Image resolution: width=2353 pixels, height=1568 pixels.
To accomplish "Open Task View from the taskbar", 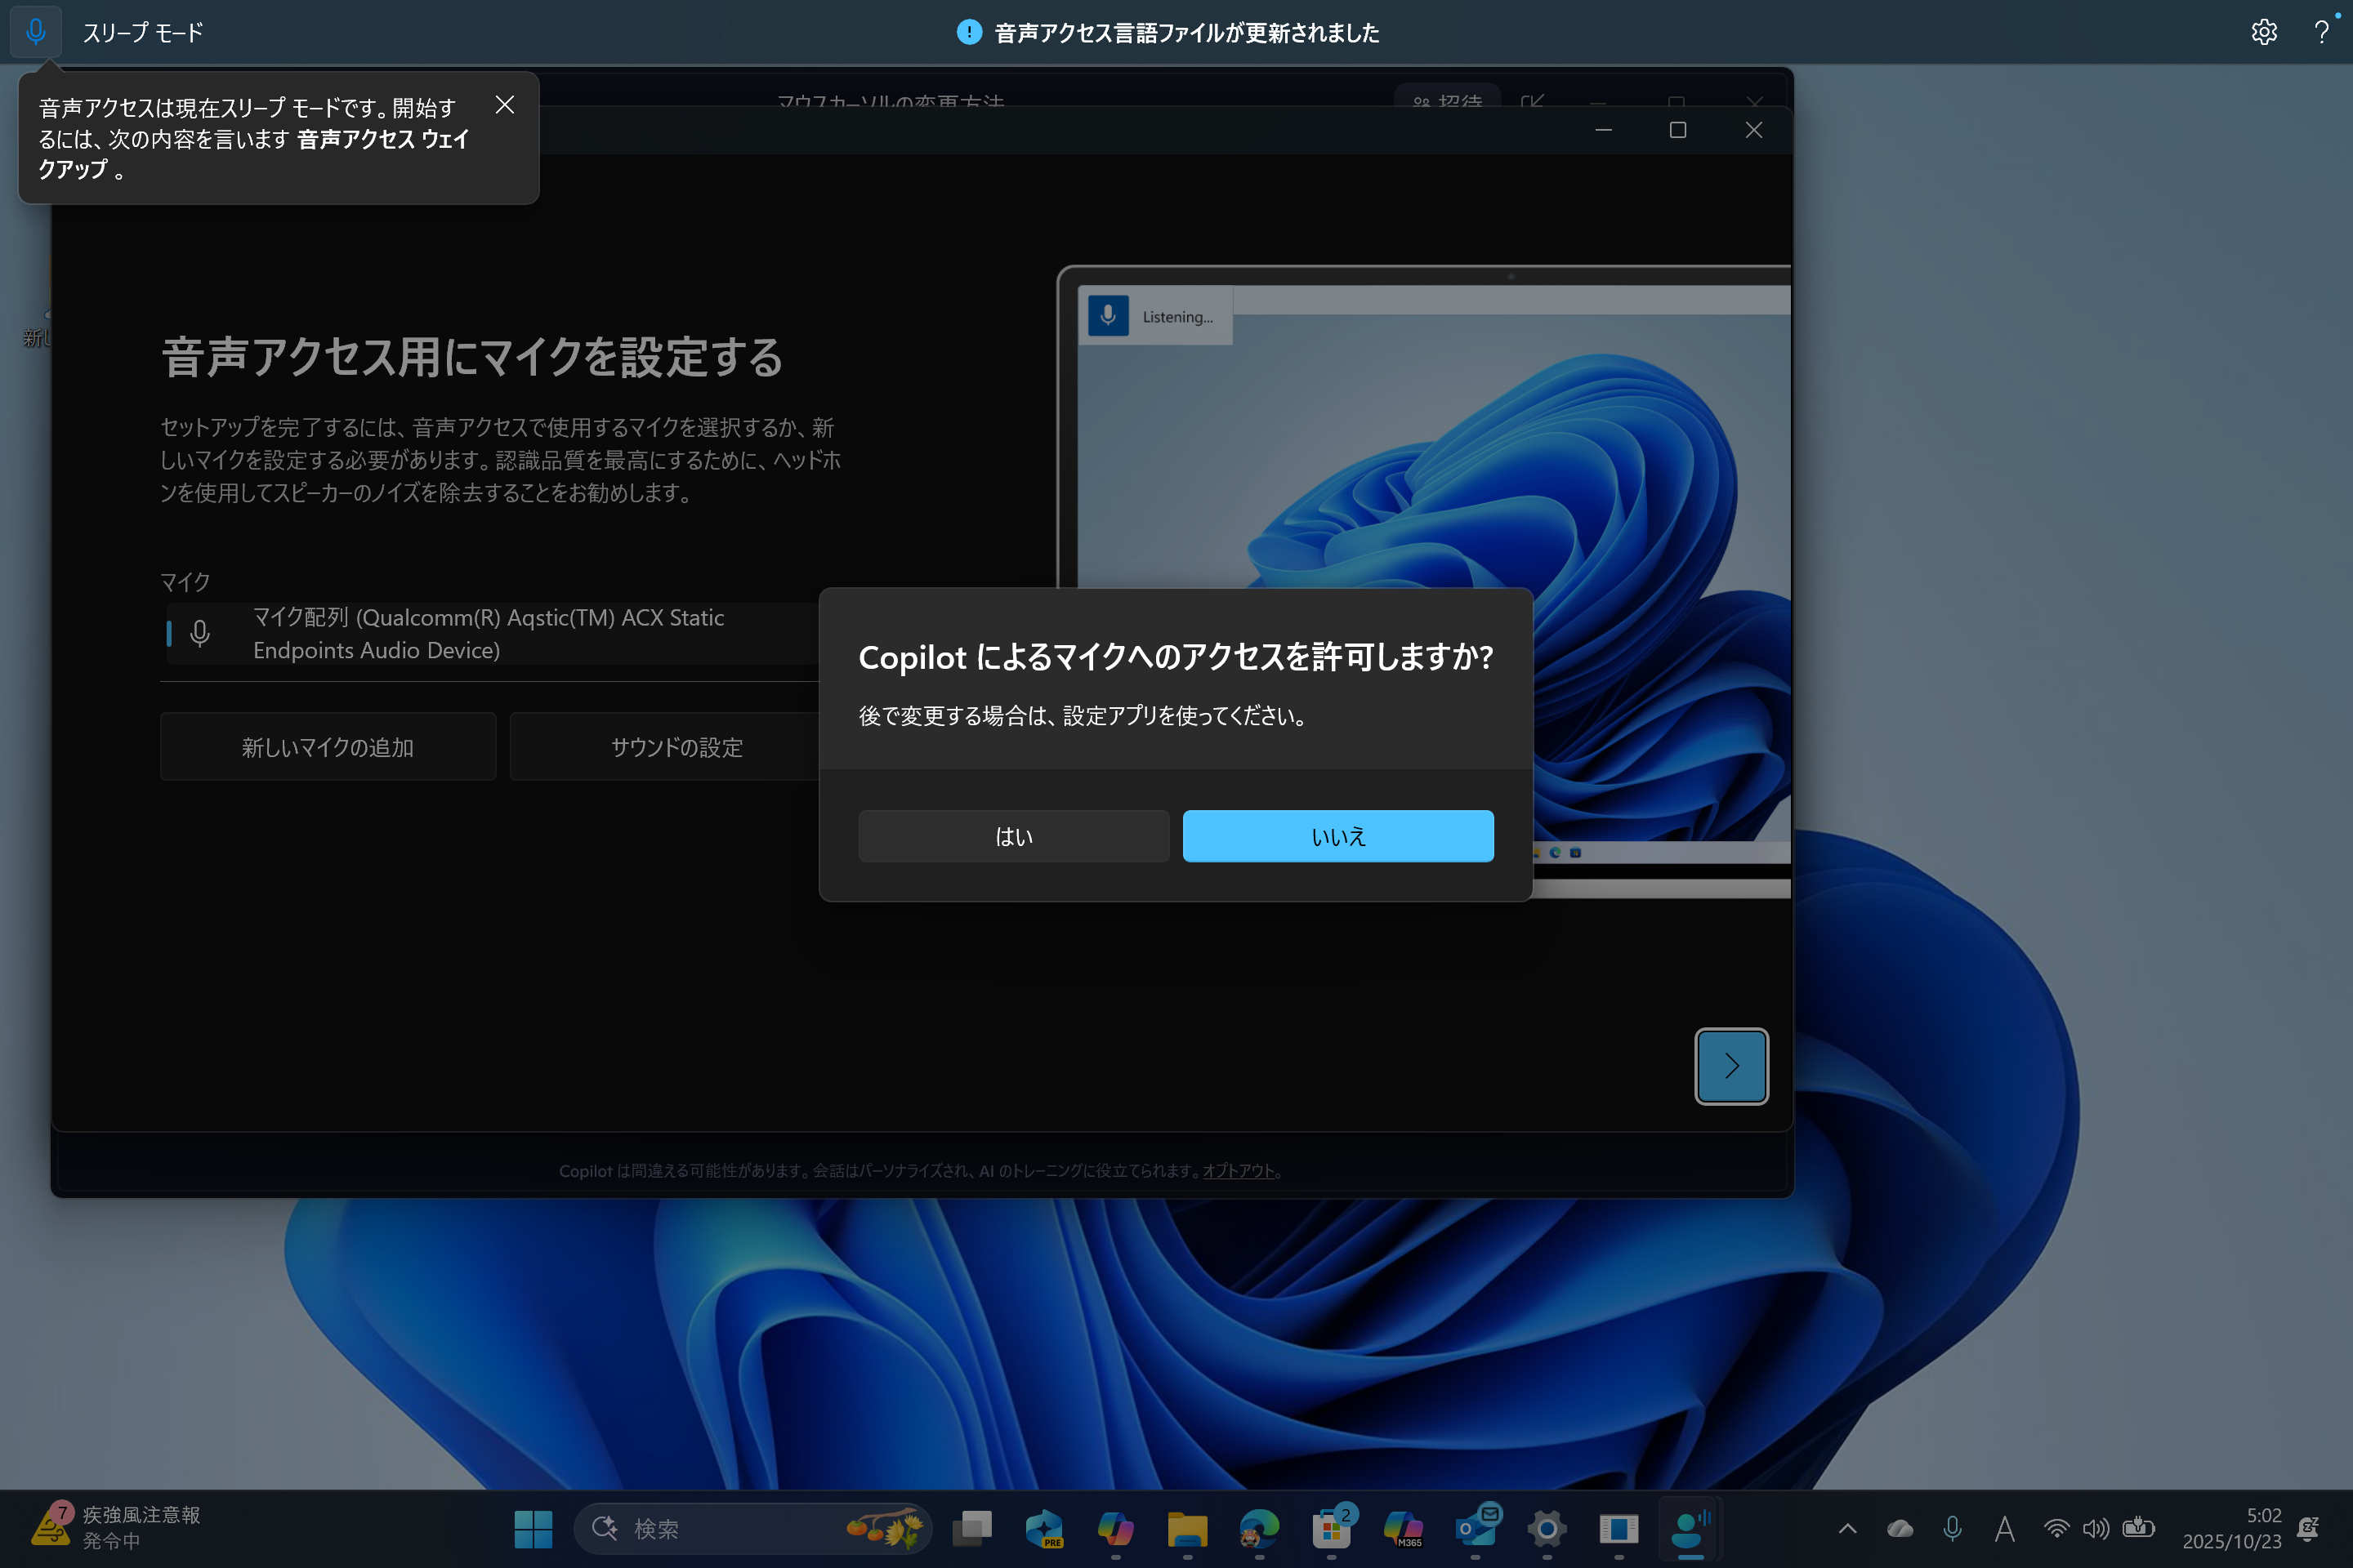I will tap(973, 1528).
